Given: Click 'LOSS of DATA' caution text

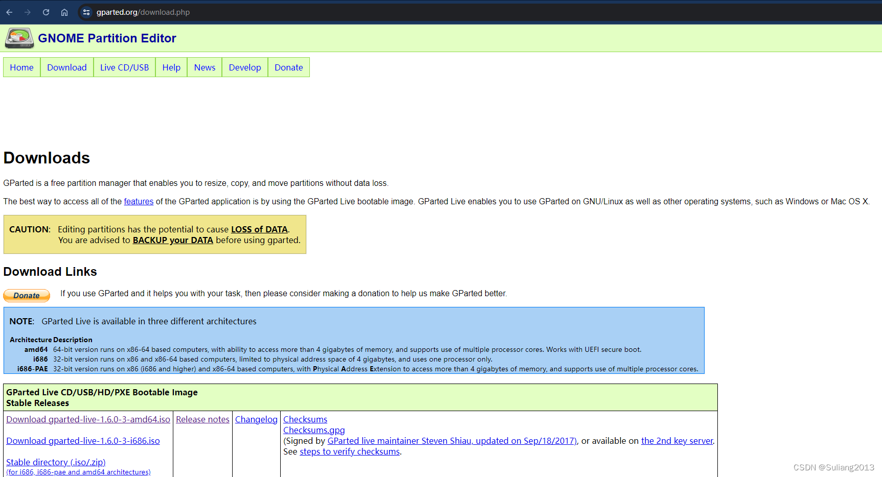Looking at the screenshot, I should tap(259, 229).
